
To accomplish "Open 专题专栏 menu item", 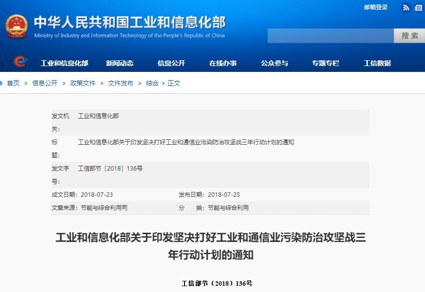I will click(326, 63).
